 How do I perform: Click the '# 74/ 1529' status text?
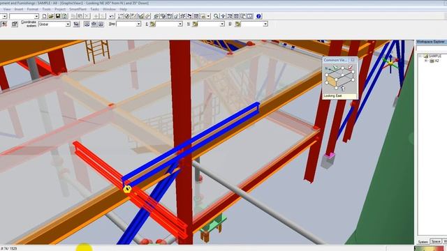tap(9, 248)
